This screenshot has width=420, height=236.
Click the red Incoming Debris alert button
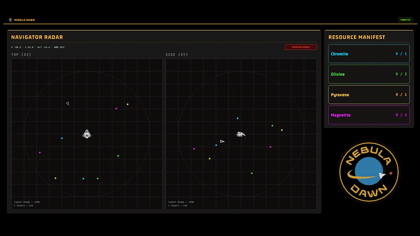click(x=301, y=47)
